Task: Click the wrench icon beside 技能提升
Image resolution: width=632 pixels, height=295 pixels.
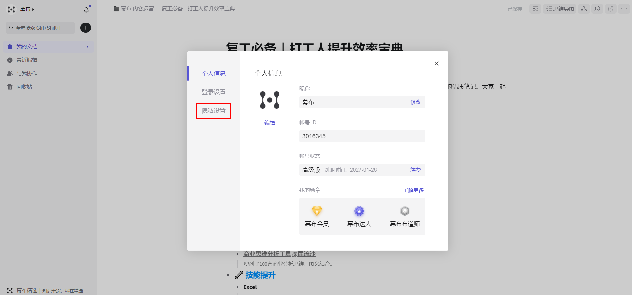Action: point(239,275)
